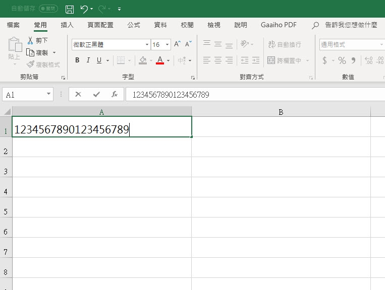Open the Name Box dropdown arrow
The width and height of the screenshot is (385, 290).
pyautogui.click(x=49, y=94)
